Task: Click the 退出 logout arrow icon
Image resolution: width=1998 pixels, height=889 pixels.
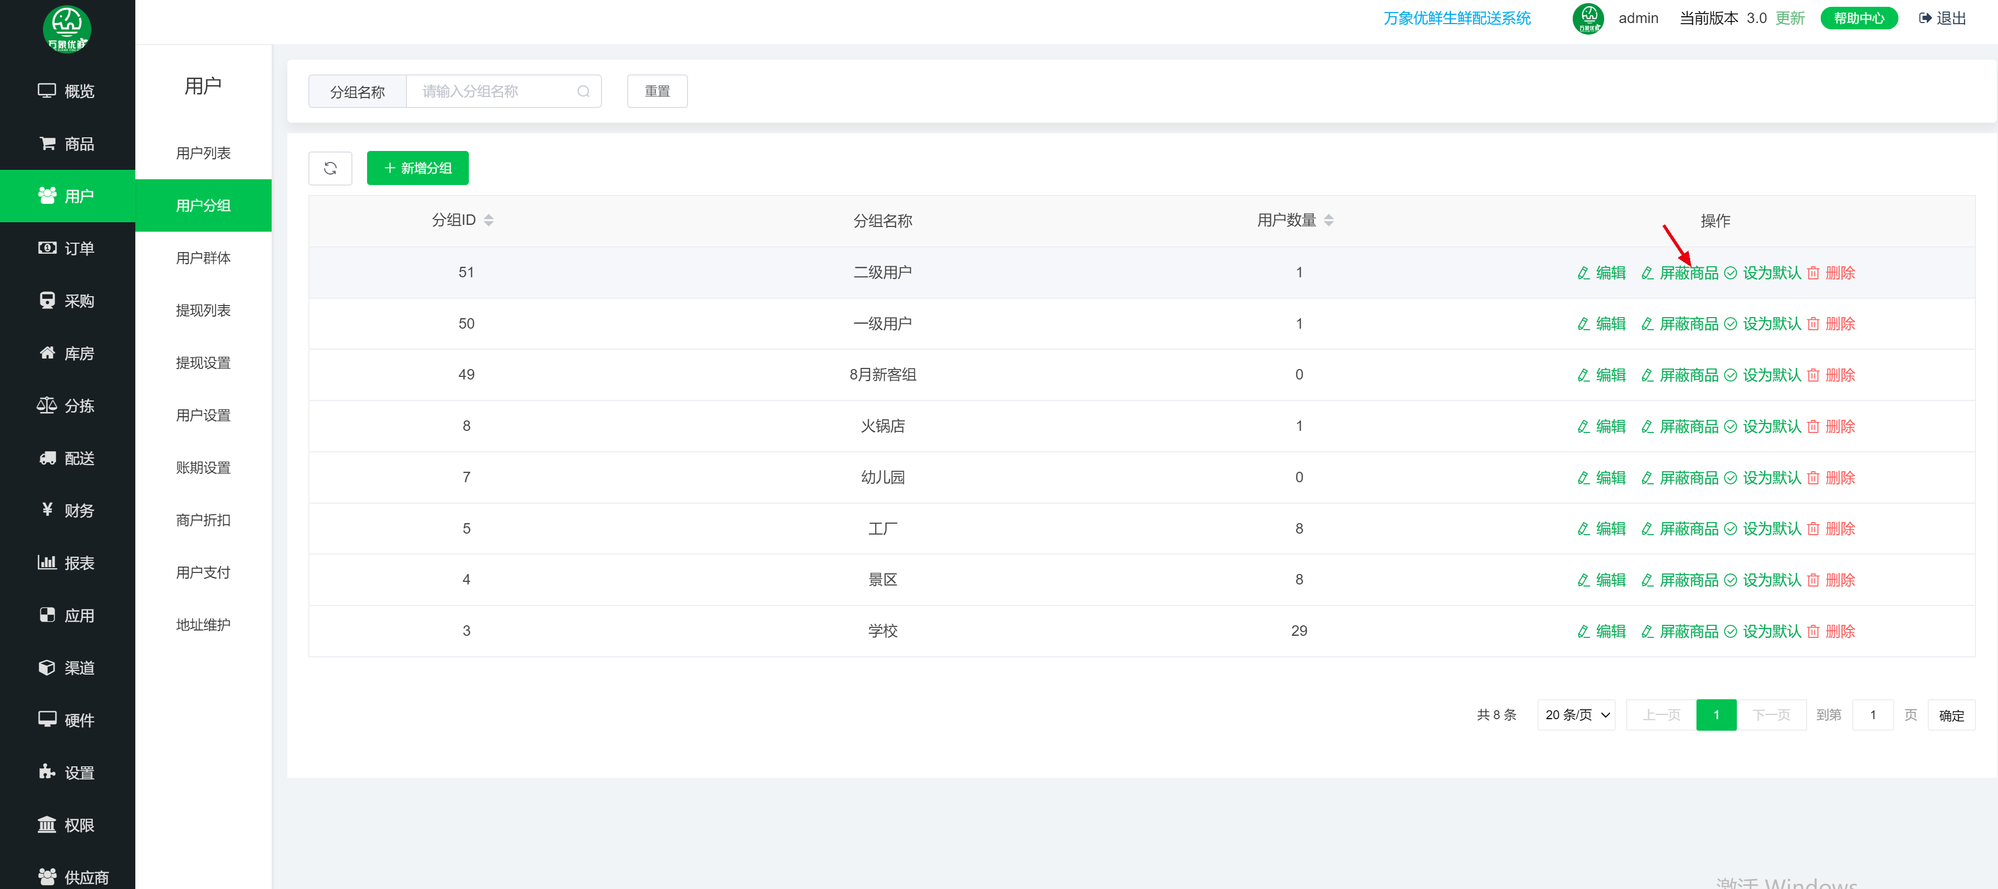Action: click(1924, 18)
